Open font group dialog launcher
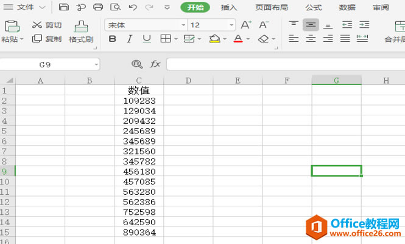405x244 pixels. [x=276, y=48]
